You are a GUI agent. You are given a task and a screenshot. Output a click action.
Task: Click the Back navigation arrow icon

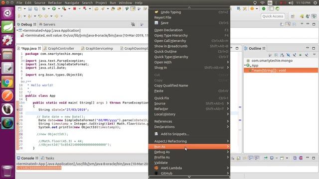click(46, 16)
